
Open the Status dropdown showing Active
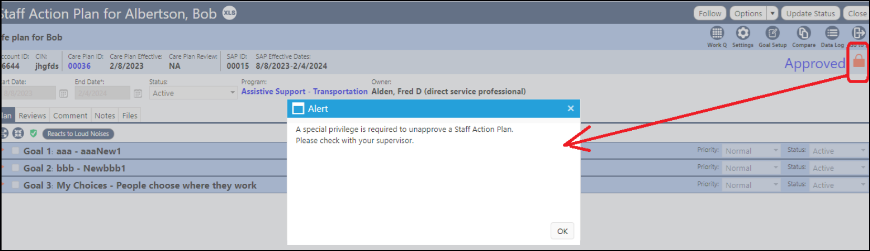[193, 93]
